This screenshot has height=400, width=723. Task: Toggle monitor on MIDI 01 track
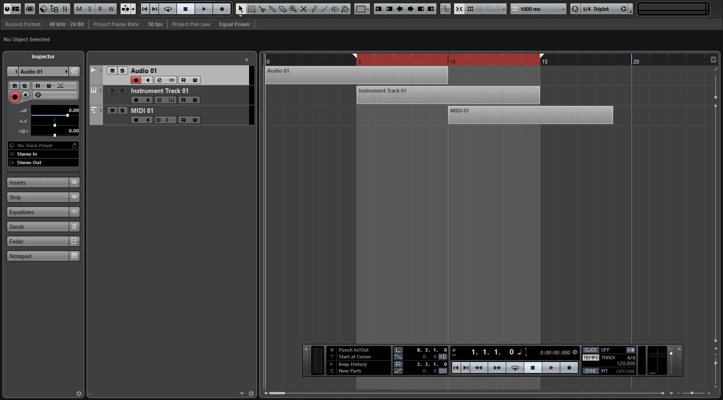point(148,120)
